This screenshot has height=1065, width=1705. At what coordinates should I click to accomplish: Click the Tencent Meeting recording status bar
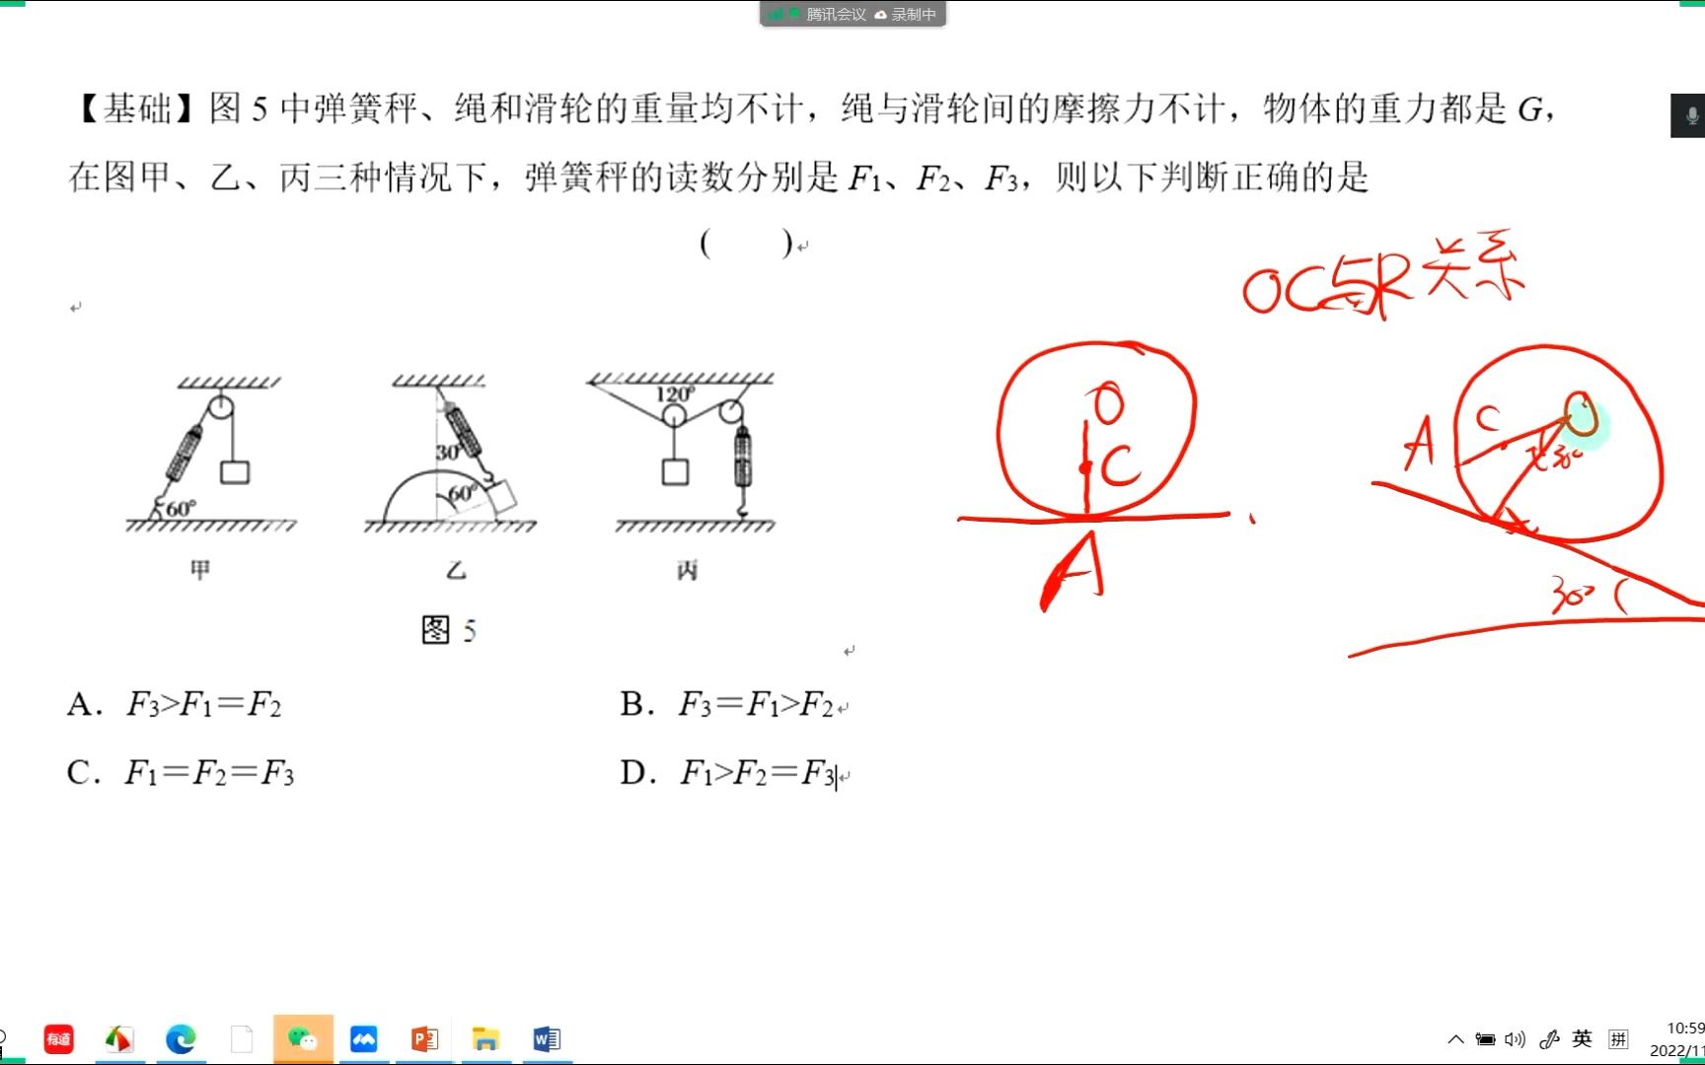(x=852, y=14)
